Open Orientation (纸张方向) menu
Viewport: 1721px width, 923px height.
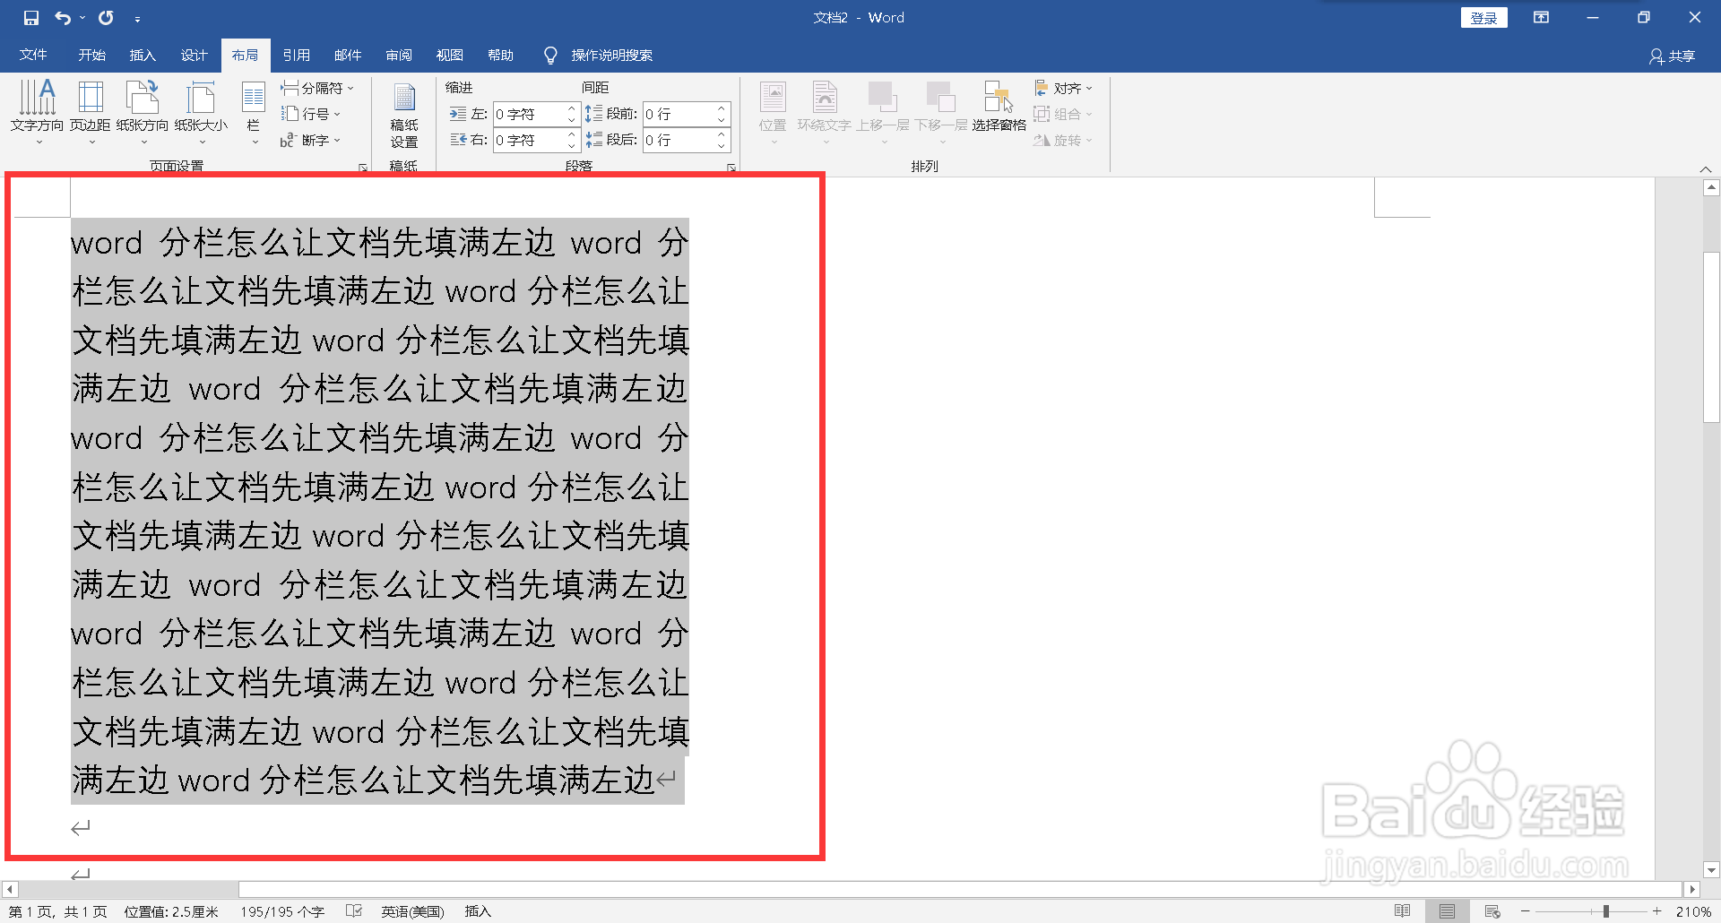point(143,112)
